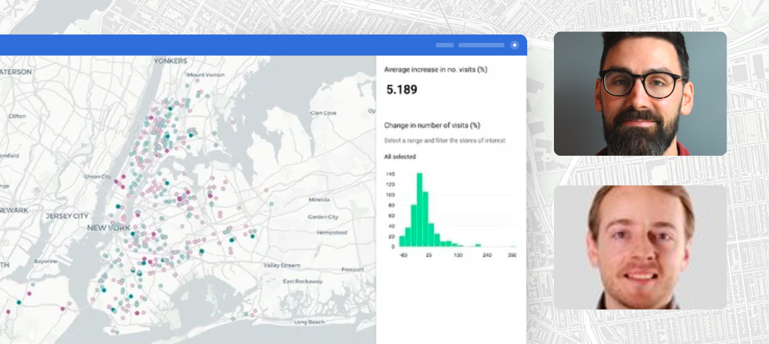This screenshot has width=769, height=344.
Task: Select the "All selected" filter label
Action: click(399, 157)
